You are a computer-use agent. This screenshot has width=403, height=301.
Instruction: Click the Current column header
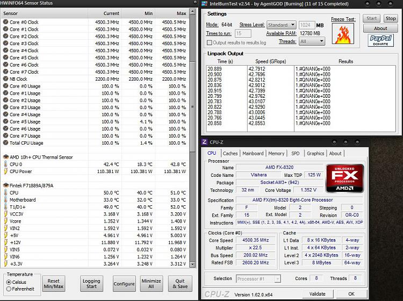[x=105, y=13]
